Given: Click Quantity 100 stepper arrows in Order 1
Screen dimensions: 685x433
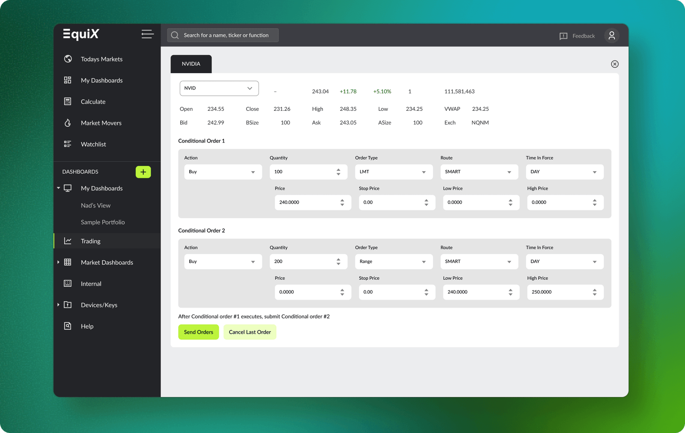Looking at the screenshot, I should pos(338,172).
